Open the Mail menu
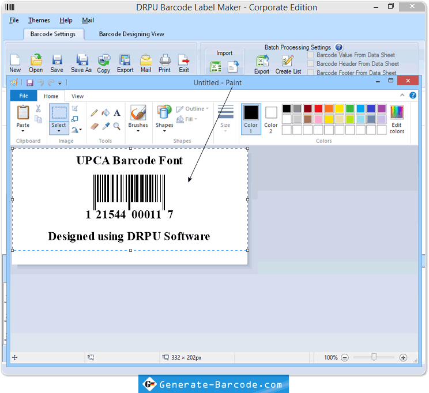The height and width of the screenshot is (393, 429). pyautogui.click(x=88, y=20)
